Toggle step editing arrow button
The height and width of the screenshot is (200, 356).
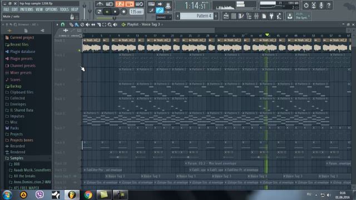(160, 4)
